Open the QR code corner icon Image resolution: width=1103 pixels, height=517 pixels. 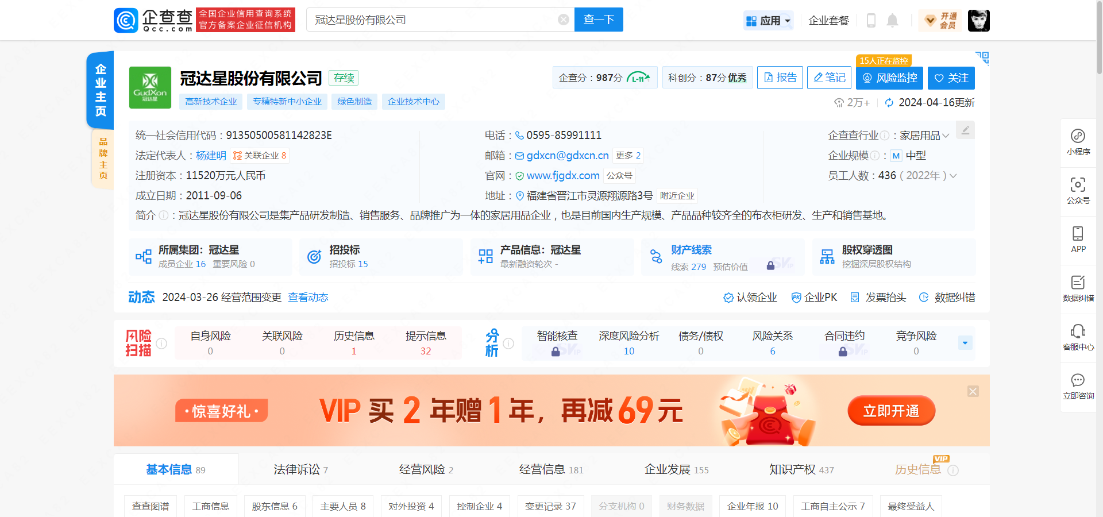(x=982, y=57)
